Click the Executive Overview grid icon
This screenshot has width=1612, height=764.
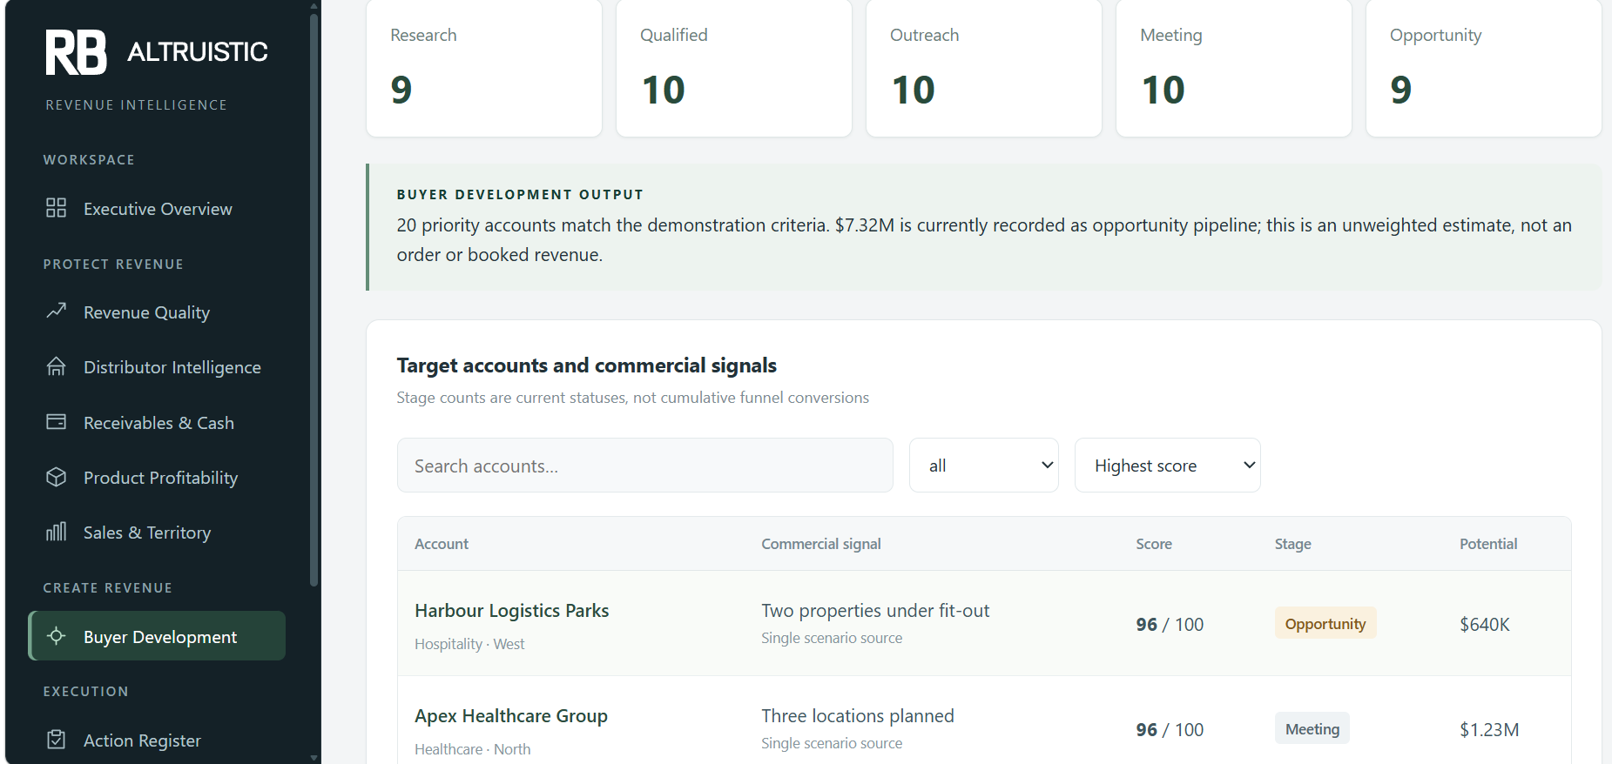[57, 208]
